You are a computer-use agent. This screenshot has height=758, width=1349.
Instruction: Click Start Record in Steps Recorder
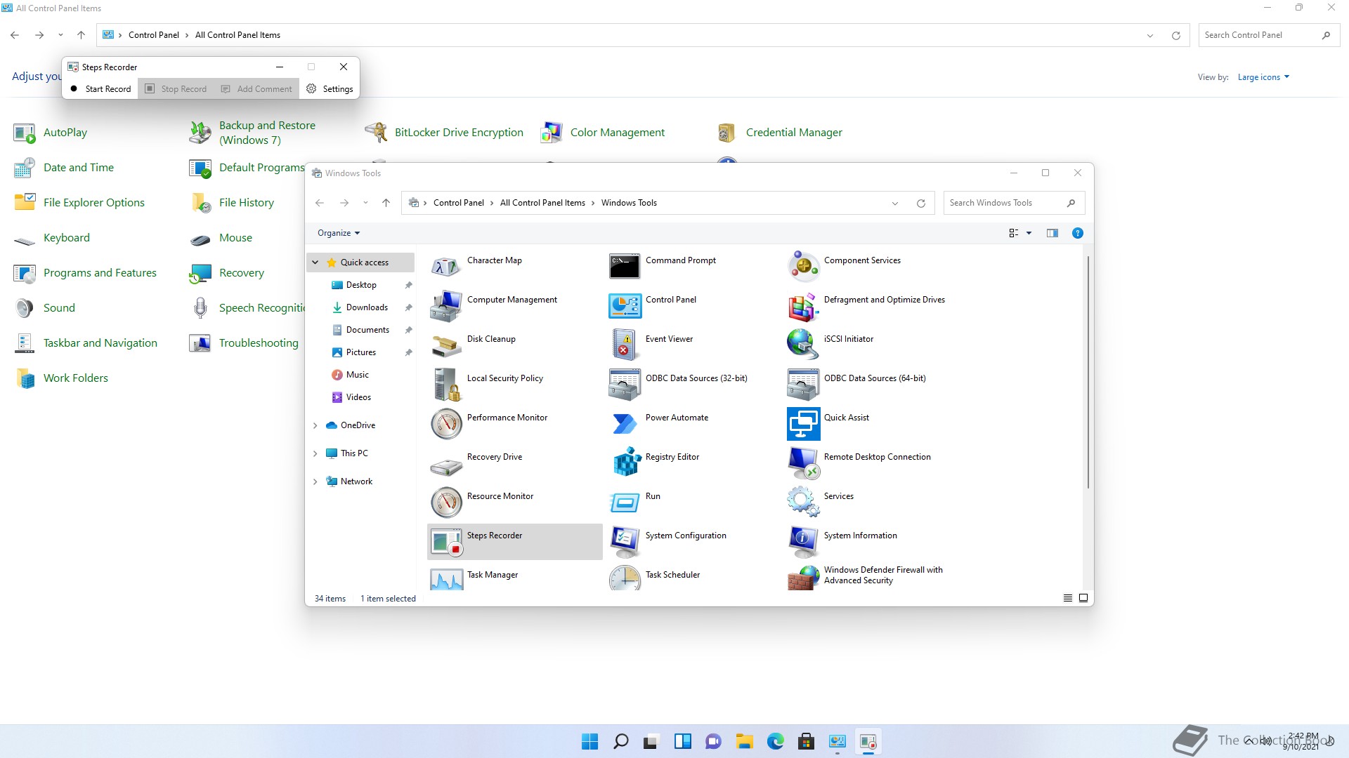tap(100, 89)
